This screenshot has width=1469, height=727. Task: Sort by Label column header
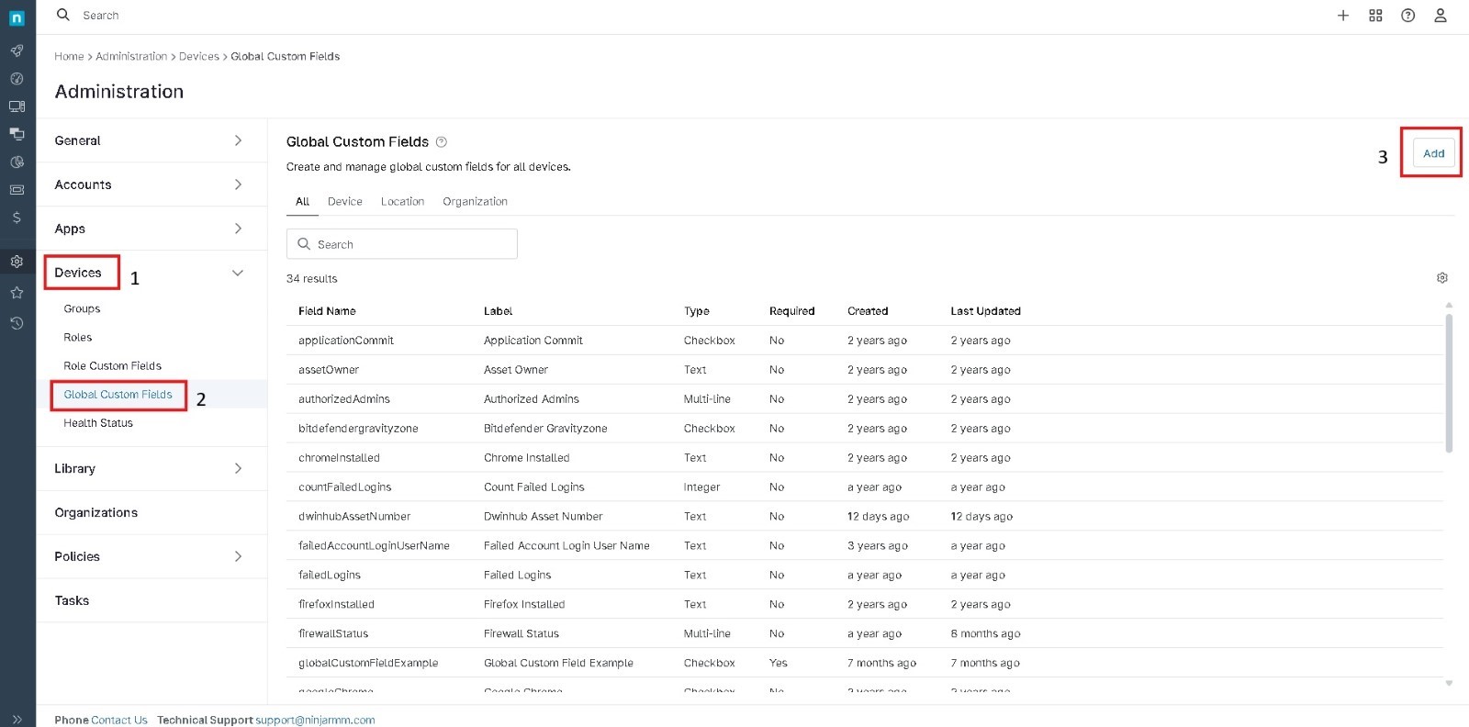498,311
